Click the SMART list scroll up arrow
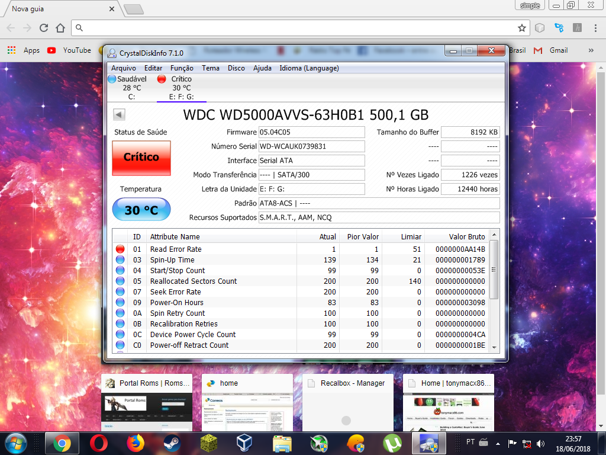Viewport: 606px width, 455px height. click(x=494, y=235)
